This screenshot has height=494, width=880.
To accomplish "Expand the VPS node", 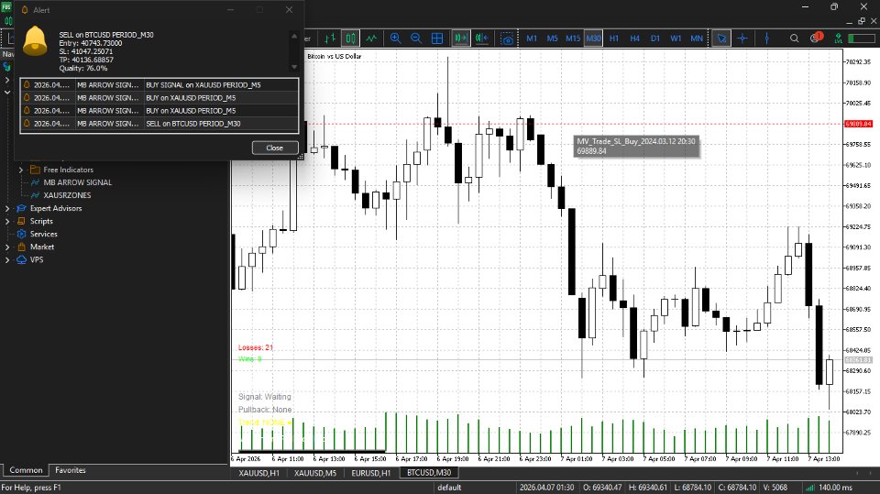I will click(7, 260).
